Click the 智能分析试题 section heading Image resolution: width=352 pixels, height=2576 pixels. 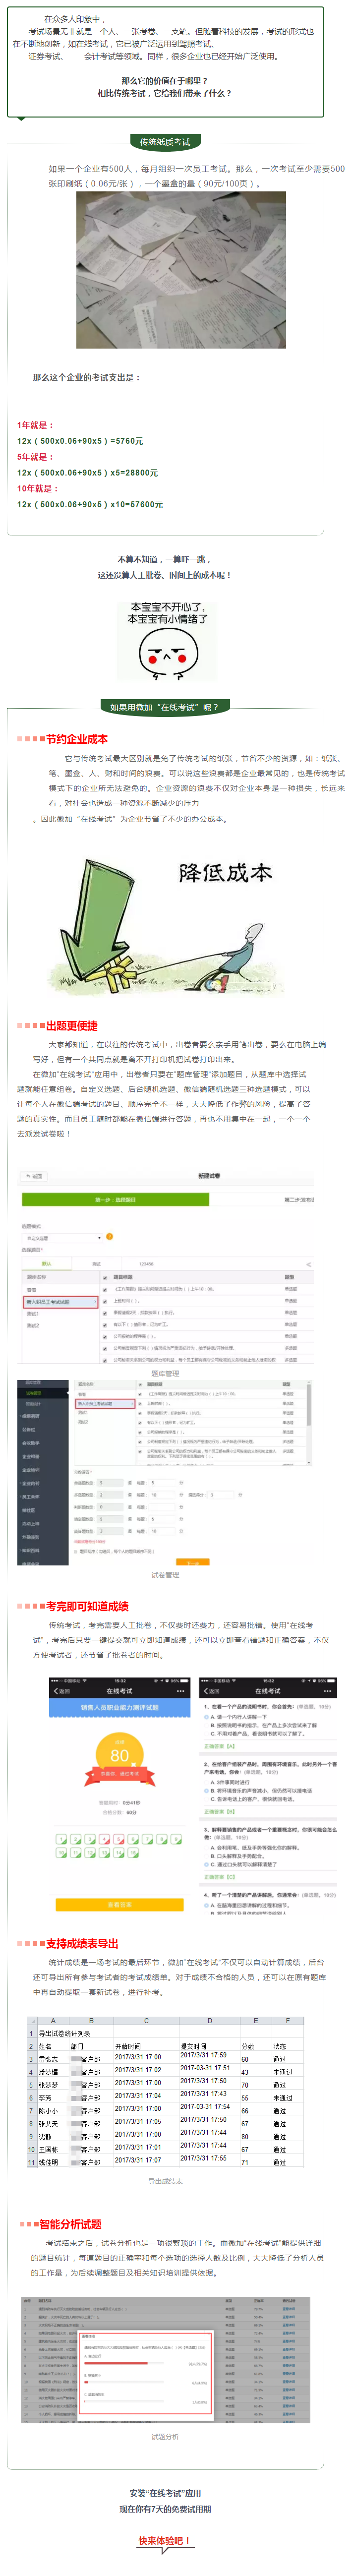tap(70, 2224)
